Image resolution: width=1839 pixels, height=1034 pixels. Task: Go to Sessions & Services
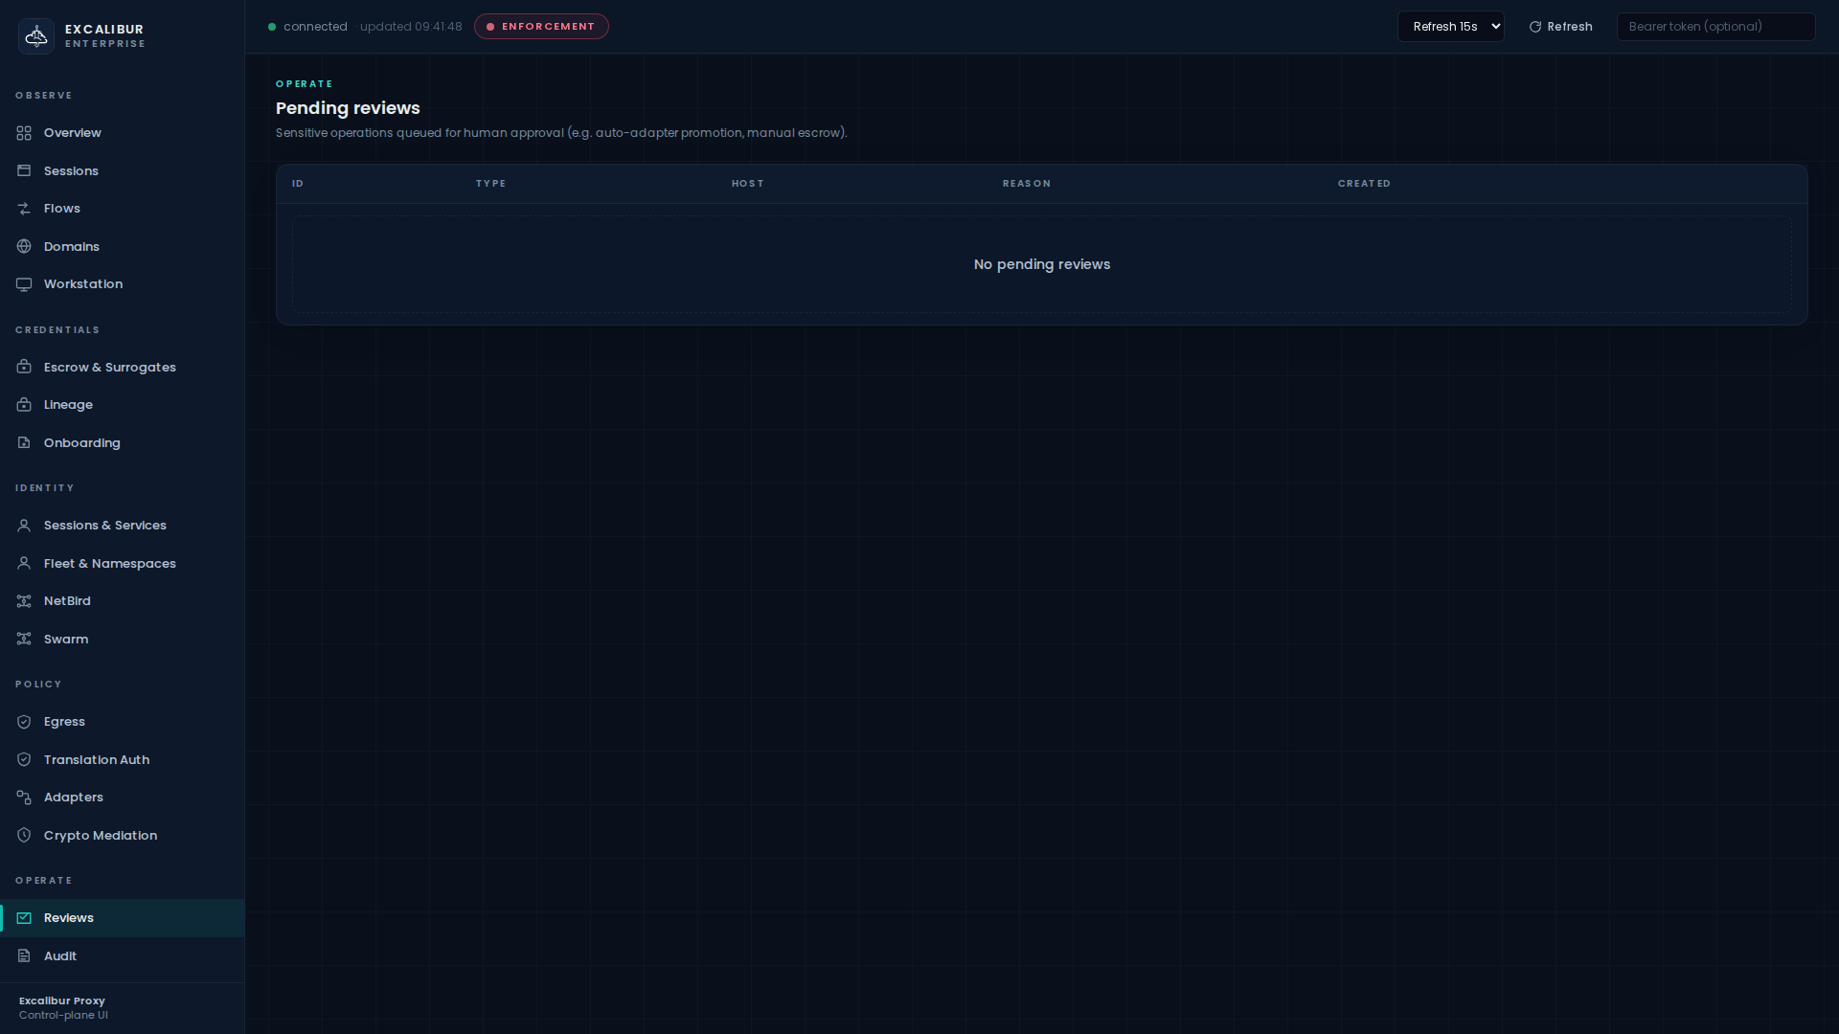(104, 526)
